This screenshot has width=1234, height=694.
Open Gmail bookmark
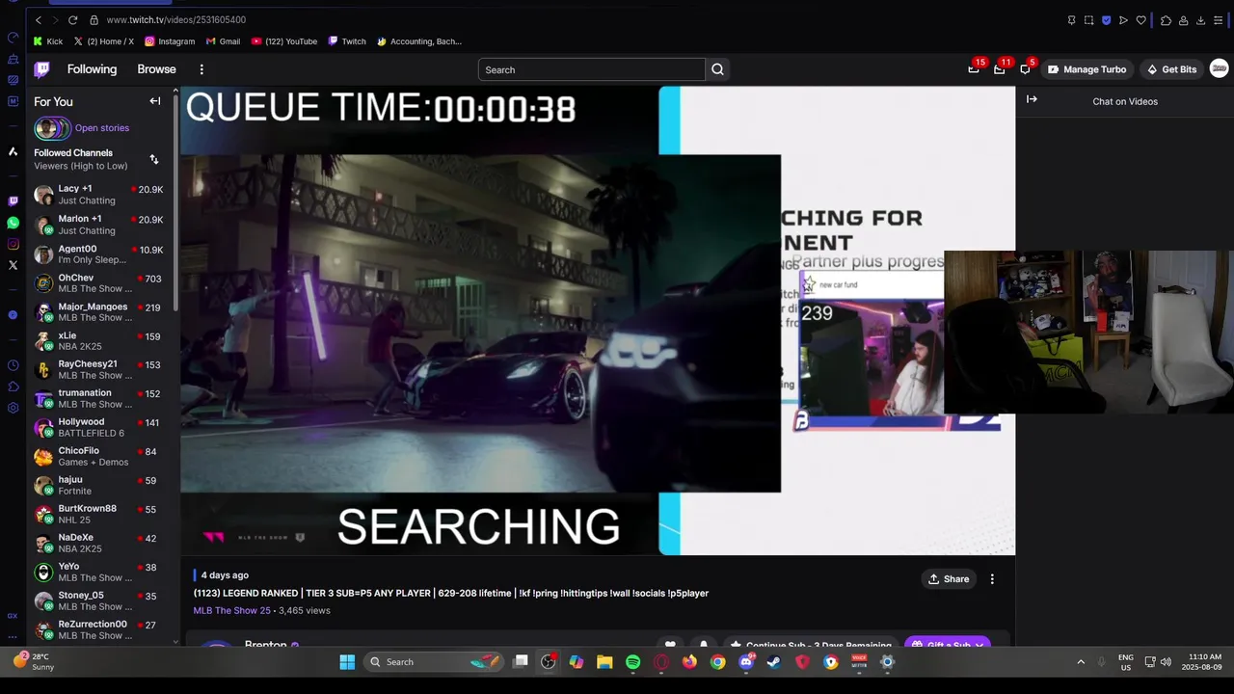tap(223, 41)
